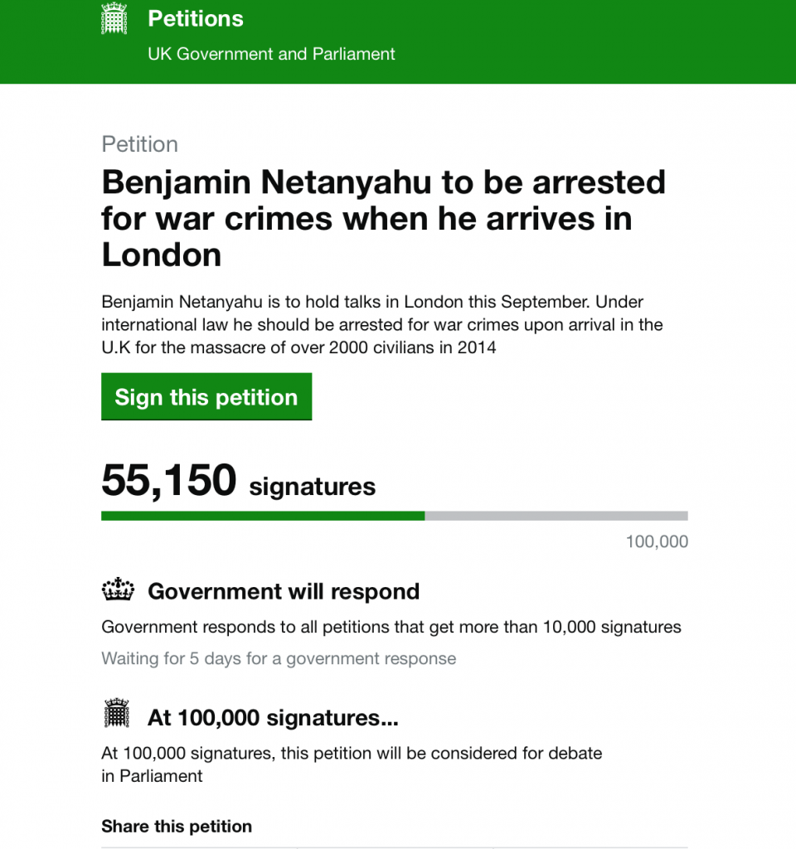The height and width of the screenshot is (849, 796).
Task: Click the petition title about Benjamin Netanyahu
Action: pyautogui.click(x=383, y=218)
